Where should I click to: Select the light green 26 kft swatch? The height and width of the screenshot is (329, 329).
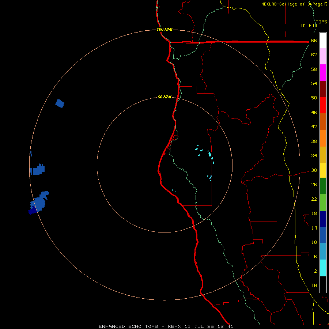click(x=323, y=203)
